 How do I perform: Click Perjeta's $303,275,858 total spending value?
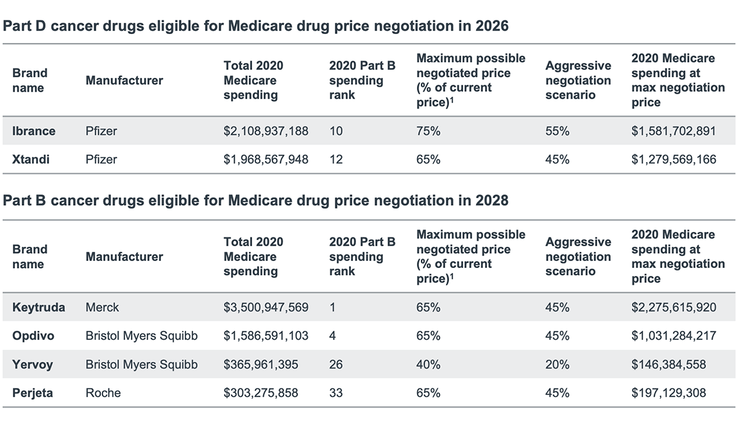(x=260, y=392)
